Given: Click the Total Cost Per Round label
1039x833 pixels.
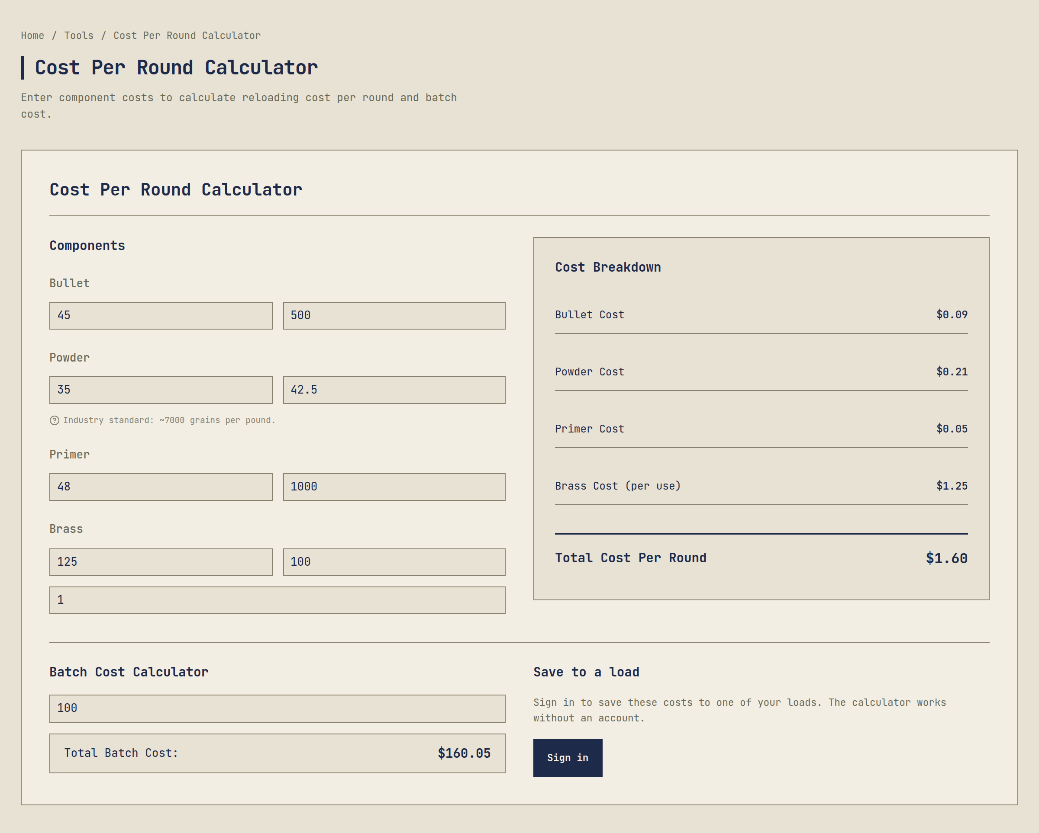Looking at the screenshot, I should [x=631, y=558].
